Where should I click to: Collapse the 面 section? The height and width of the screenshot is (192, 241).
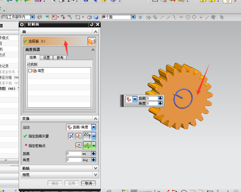(96, 32)
